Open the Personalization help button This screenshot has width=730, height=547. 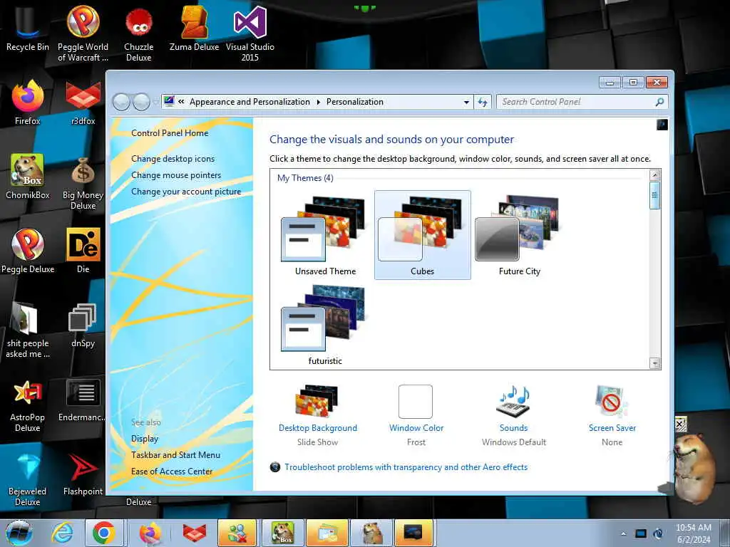[x=662, y=124]
